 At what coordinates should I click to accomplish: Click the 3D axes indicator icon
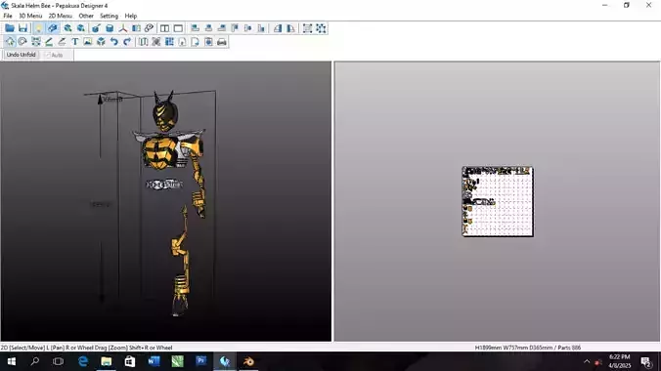122,28
